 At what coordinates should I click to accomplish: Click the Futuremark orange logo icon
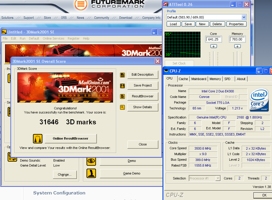(81, 4)
